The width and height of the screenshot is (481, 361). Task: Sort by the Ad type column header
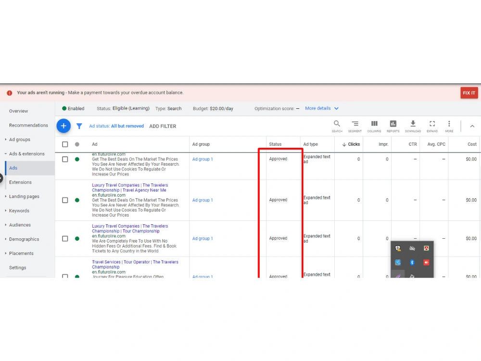[x=310, y=144]
